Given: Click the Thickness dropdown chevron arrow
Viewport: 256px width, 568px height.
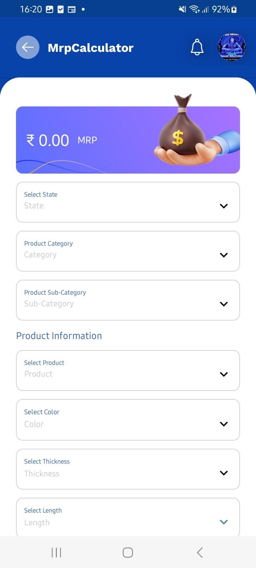Looking at the screenshot, I should tap(224, 473).
